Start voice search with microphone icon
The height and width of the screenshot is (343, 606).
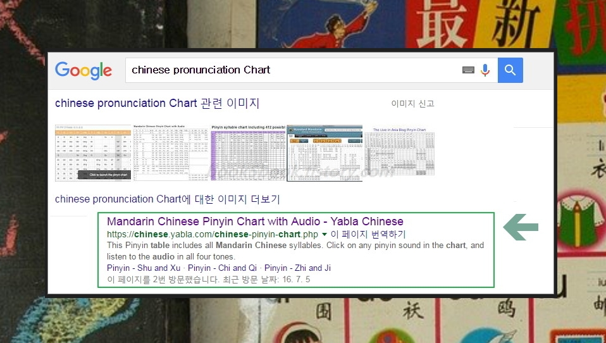point(485,70)
